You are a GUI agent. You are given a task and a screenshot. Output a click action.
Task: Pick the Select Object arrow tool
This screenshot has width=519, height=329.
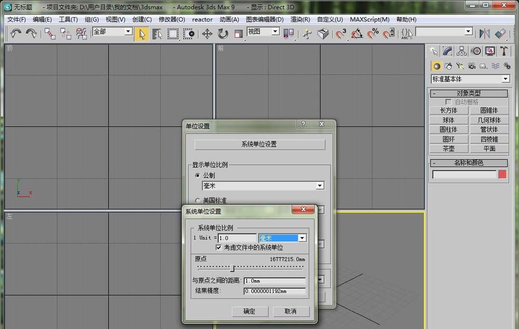[x=142, y=34]
